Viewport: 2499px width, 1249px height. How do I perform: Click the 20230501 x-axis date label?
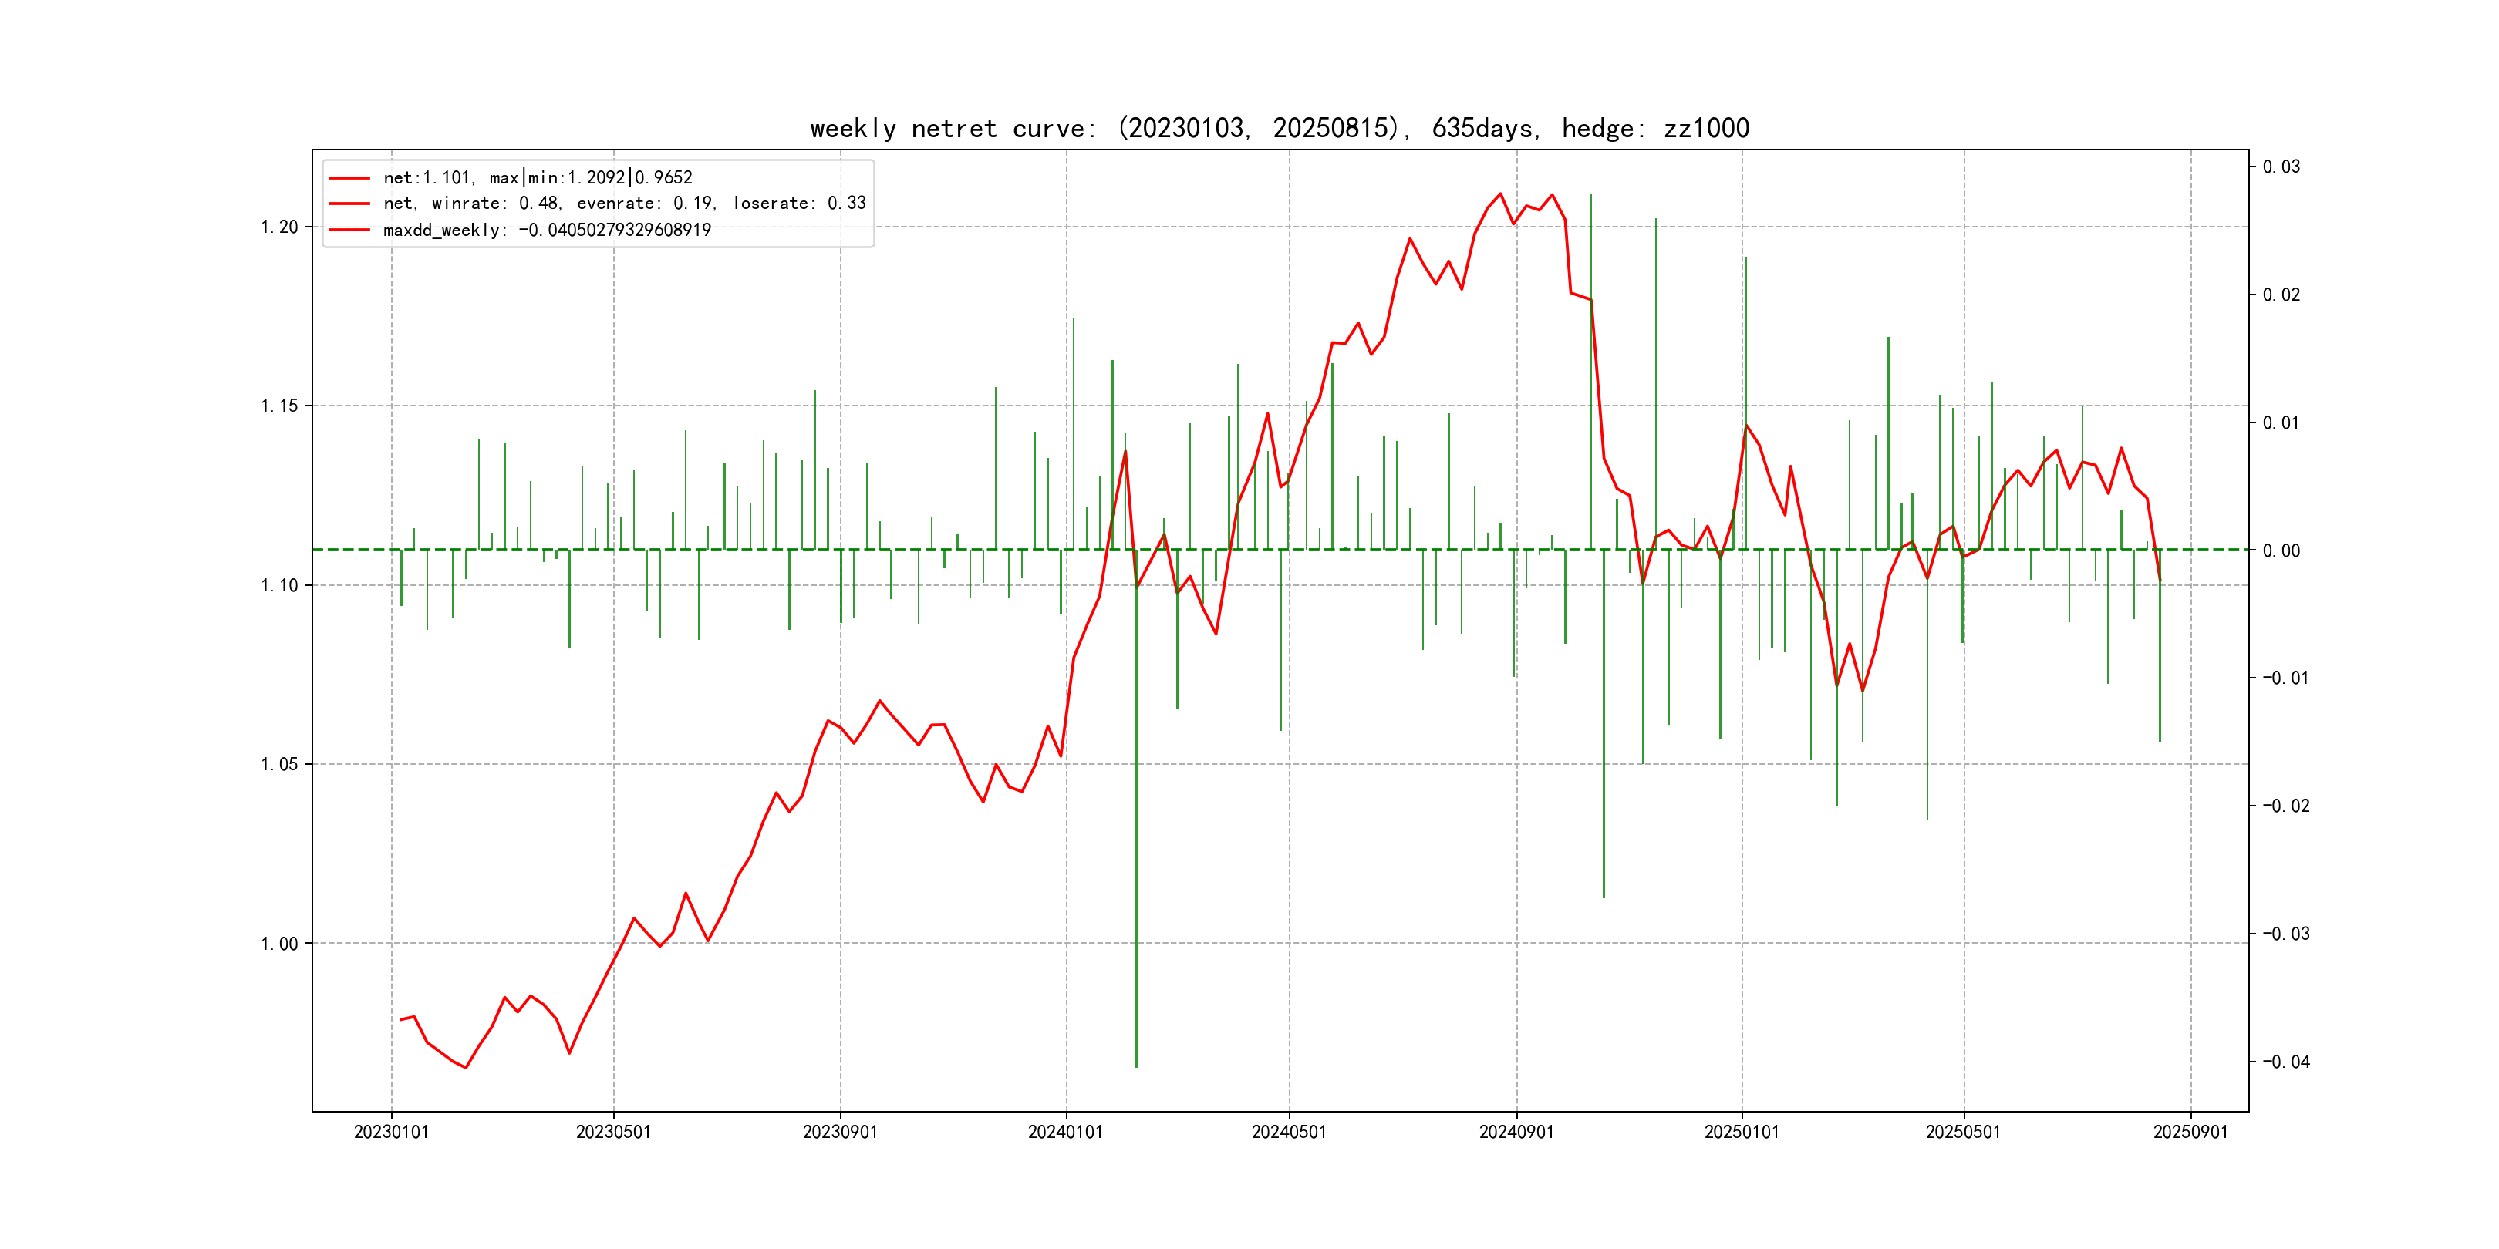tap(613, 1132)
